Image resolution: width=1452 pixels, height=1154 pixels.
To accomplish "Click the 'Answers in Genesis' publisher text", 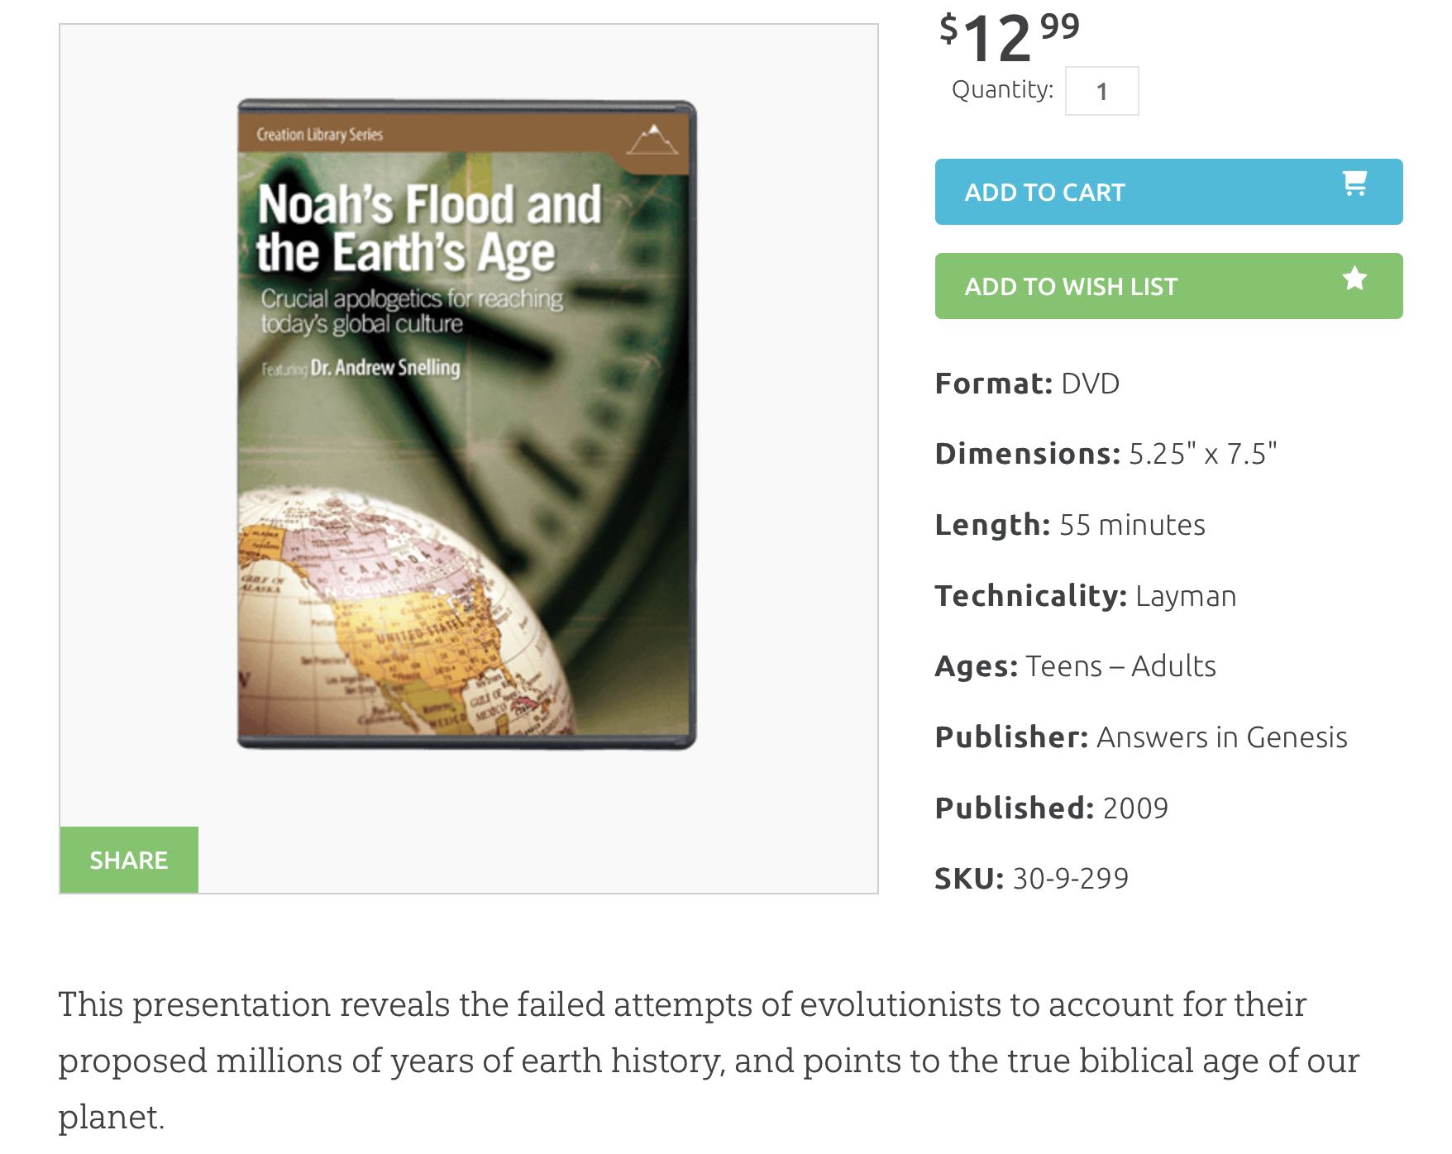I will click(x=1221, y=737).
